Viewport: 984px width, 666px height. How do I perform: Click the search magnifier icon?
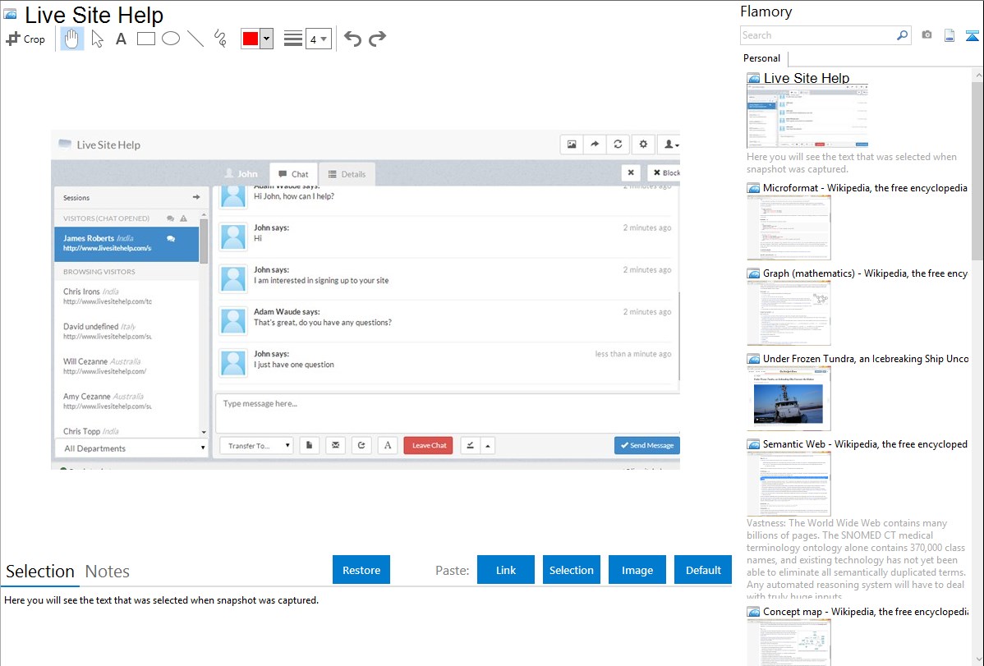[902, 35]
